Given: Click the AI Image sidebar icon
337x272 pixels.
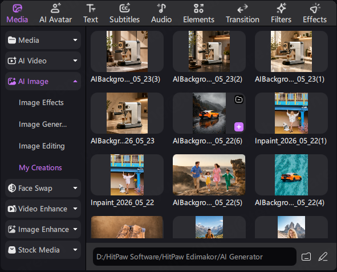Looking at the screenshot, I should pyautogui.click(x=12, y=81).
